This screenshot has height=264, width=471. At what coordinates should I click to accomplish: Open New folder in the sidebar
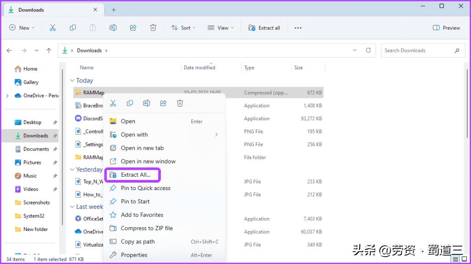point(31,229)
